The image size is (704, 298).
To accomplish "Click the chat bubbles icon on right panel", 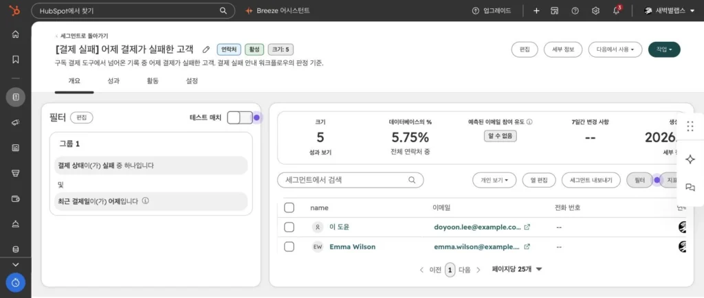I will 690,187.
